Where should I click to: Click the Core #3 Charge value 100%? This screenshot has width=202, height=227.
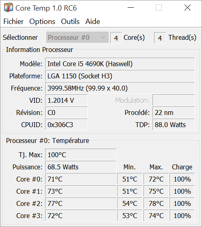coord(182,215)
